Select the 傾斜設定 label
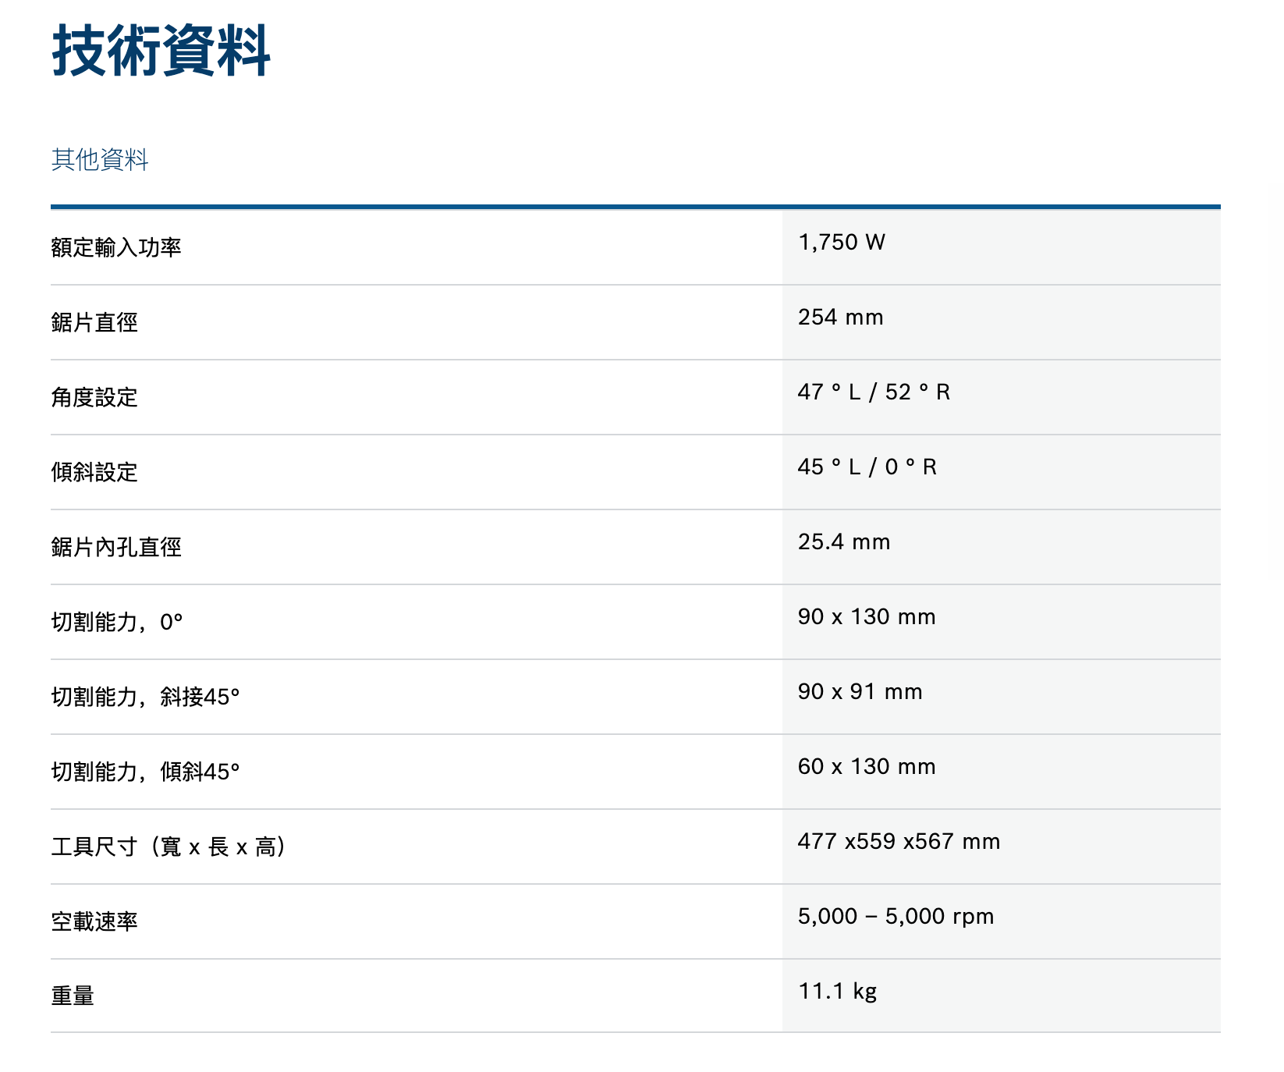 tap(94, 472)
